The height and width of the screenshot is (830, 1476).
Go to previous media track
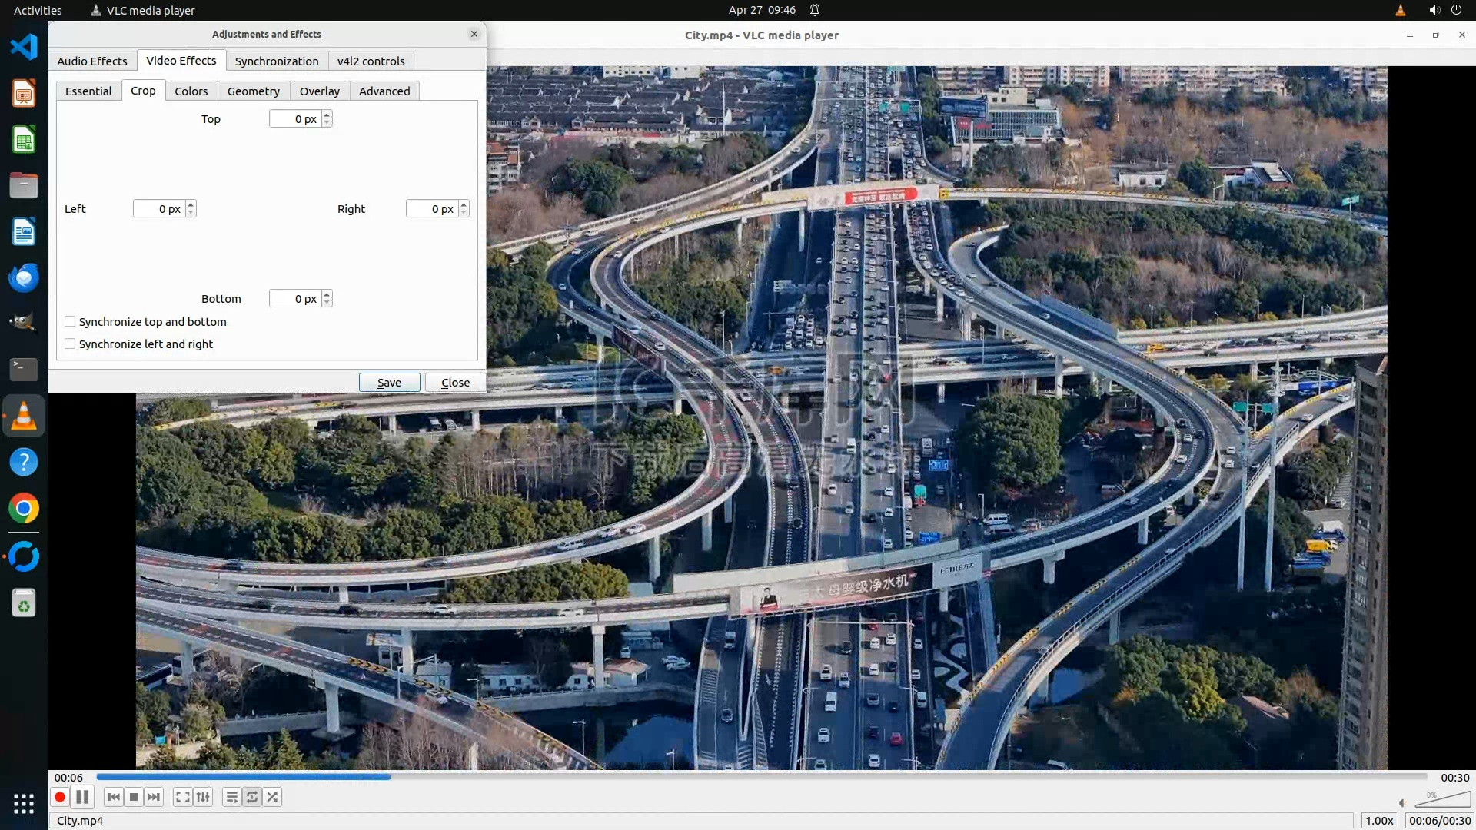point(114,797)
